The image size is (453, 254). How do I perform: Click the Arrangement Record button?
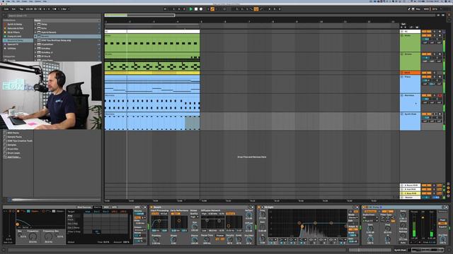pyautogui.click(x=201, y=9)
